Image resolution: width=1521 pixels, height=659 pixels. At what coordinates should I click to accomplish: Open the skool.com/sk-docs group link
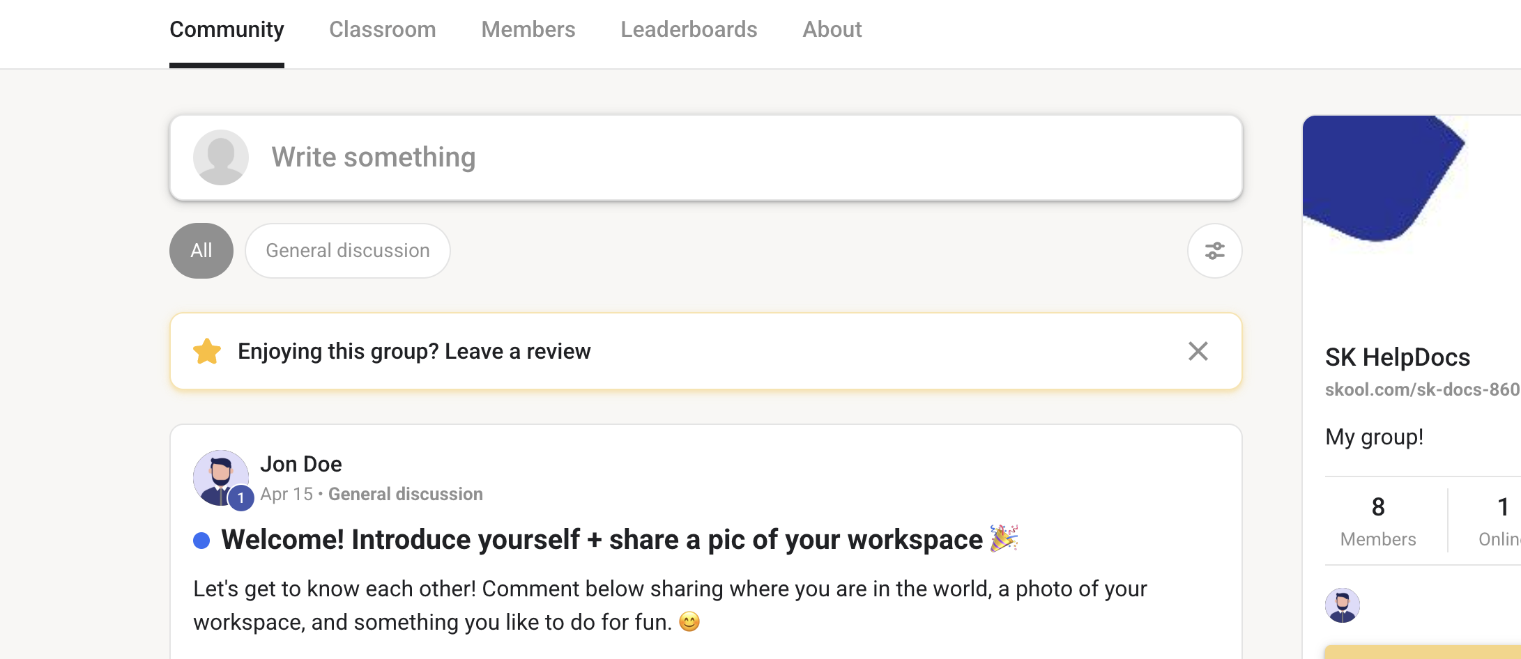click(x=1422, y=389)
